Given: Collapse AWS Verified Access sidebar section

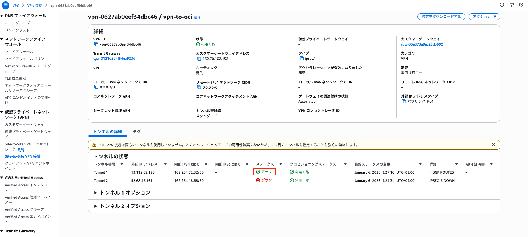Looking at the screenshot, I should pos(2,178).
